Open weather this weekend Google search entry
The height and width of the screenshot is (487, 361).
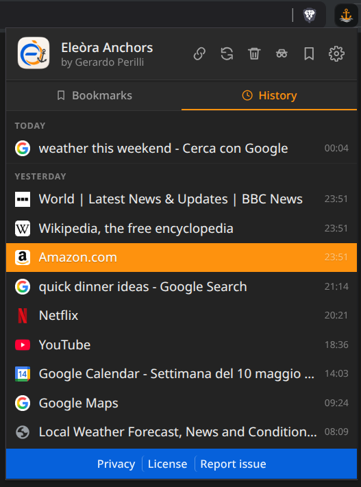[182, 148]
